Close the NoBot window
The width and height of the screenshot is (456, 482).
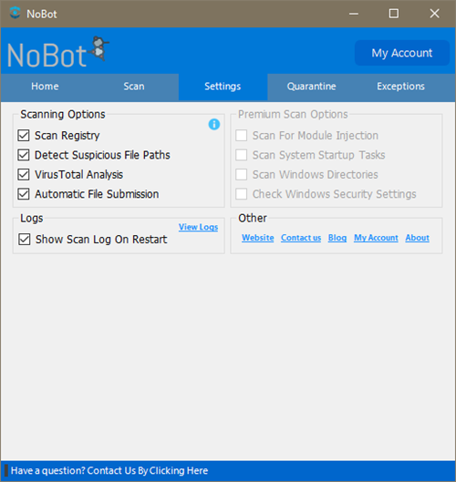(x=434, y=14)
